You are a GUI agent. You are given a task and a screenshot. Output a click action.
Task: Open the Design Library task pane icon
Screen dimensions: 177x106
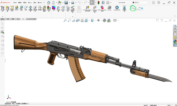coord(175,30)
